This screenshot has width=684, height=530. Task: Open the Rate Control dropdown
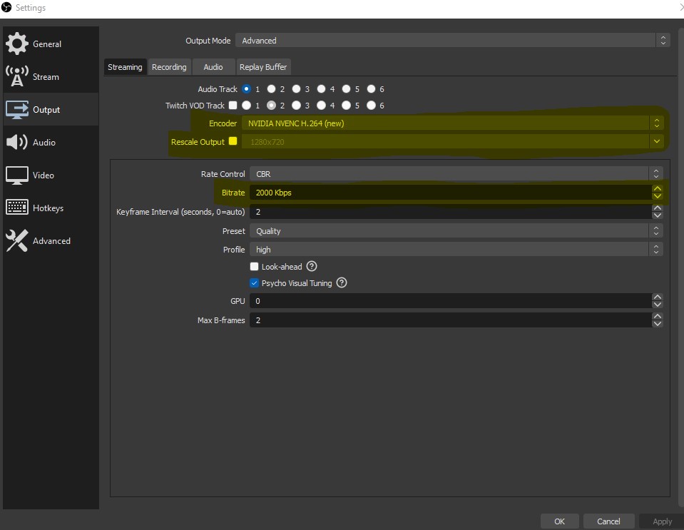(x=456, y=173)
